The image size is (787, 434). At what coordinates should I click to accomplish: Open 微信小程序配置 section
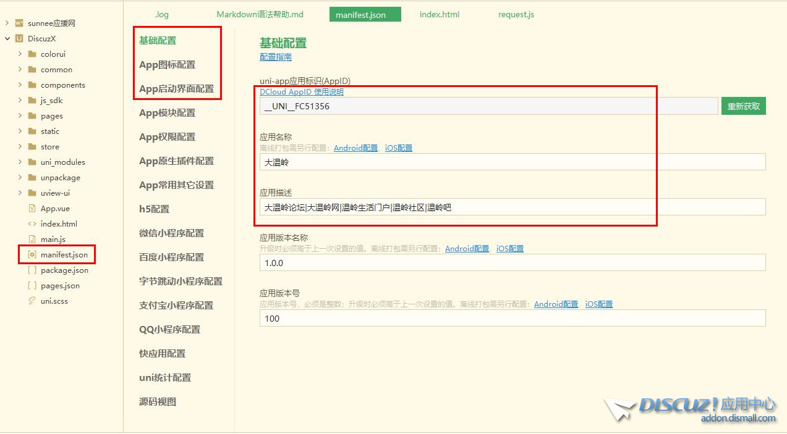171,233
